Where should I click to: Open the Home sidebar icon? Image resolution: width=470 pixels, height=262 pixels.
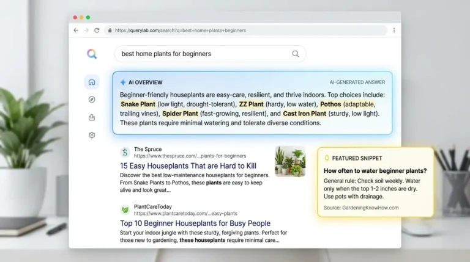(92, 82)
